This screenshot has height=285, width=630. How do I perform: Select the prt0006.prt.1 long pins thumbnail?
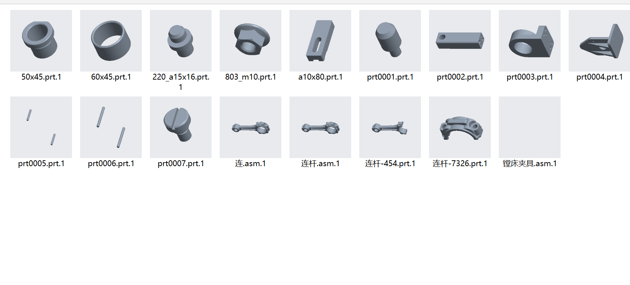111,127
